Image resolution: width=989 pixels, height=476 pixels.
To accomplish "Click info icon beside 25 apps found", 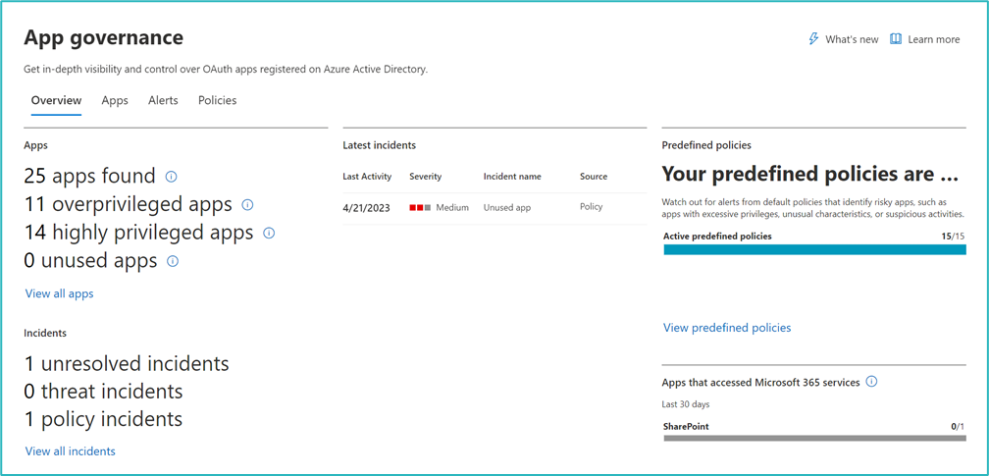I will tap(172, 177).
